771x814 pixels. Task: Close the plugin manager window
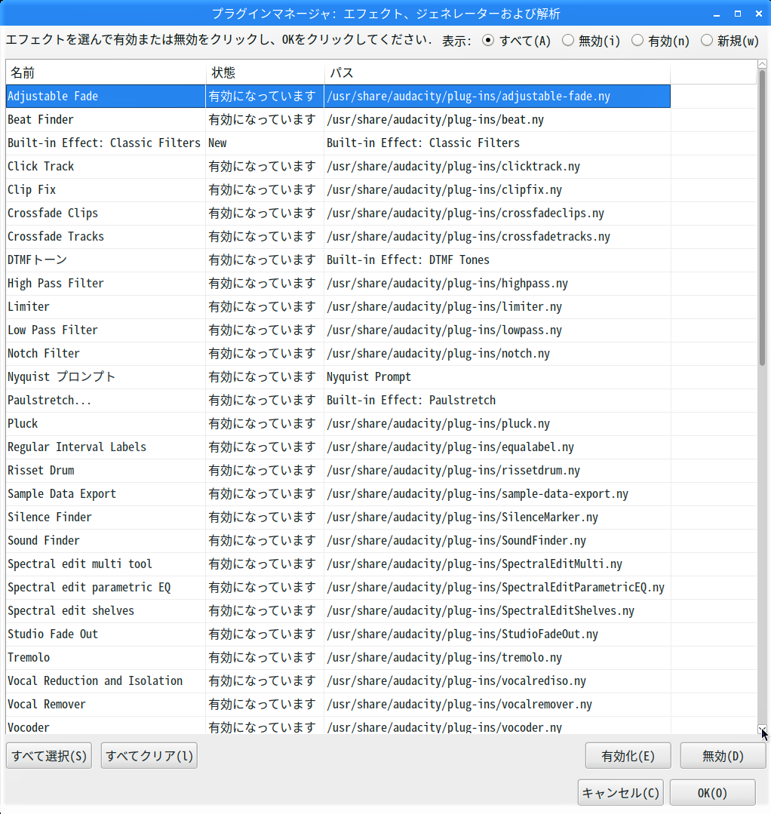click(758, 14)
